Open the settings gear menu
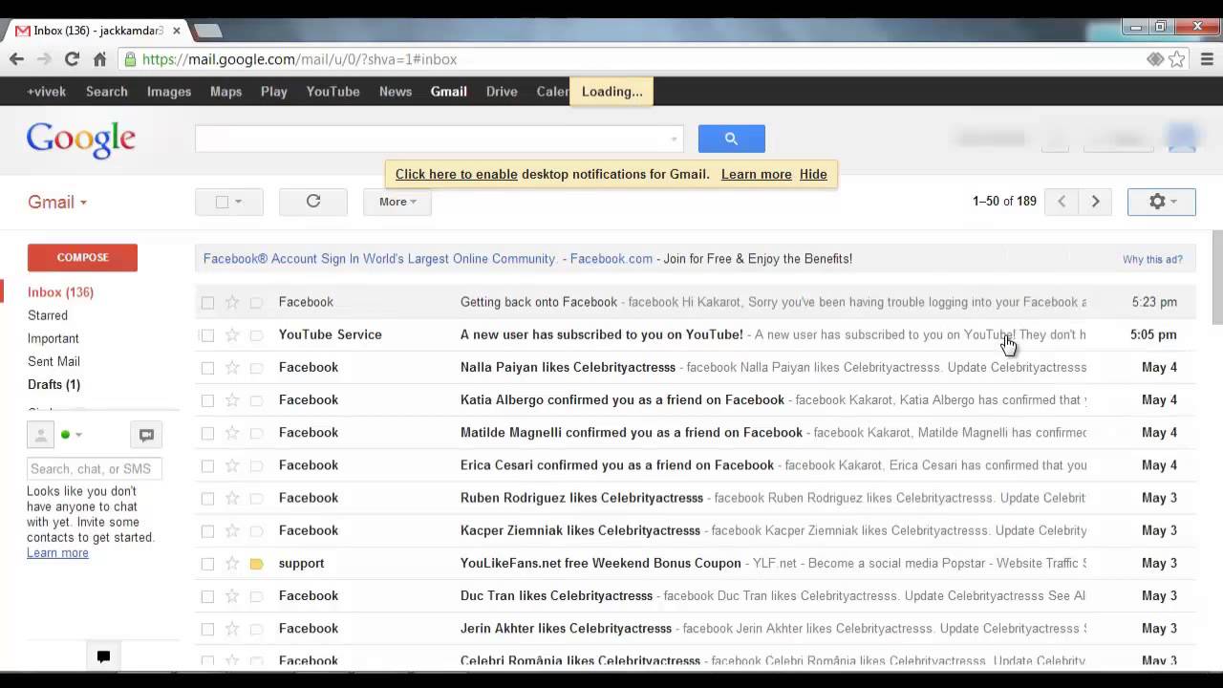 [x=1162, y=202]
